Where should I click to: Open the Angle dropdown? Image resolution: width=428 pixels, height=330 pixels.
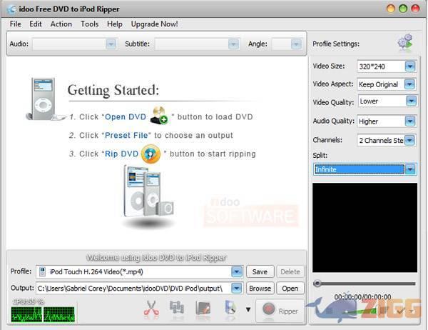coord(296,44)
